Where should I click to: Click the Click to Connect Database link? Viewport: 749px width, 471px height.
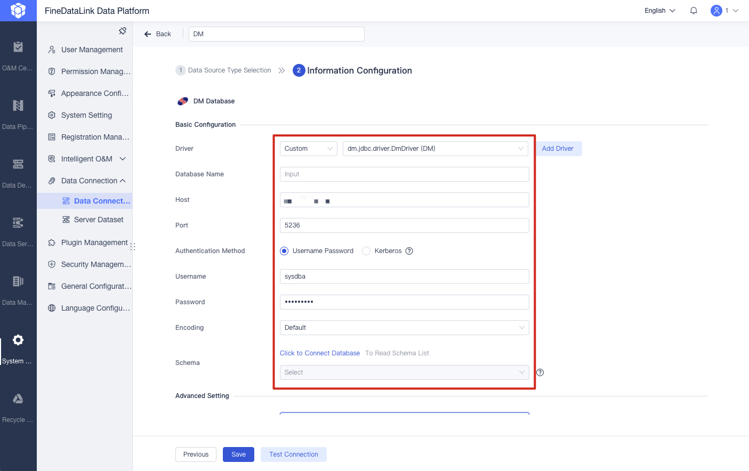tap(320, 353)
